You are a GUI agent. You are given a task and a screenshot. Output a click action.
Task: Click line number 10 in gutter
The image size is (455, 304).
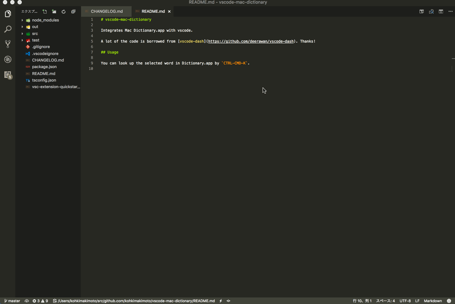pos(91,68)
